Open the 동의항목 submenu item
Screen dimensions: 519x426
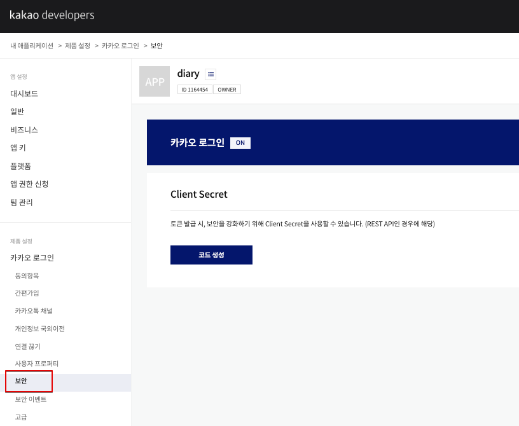pos(27,276)
